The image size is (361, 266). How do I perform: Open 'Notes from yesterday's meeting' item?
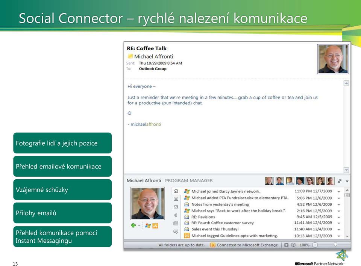coord(220,204)
